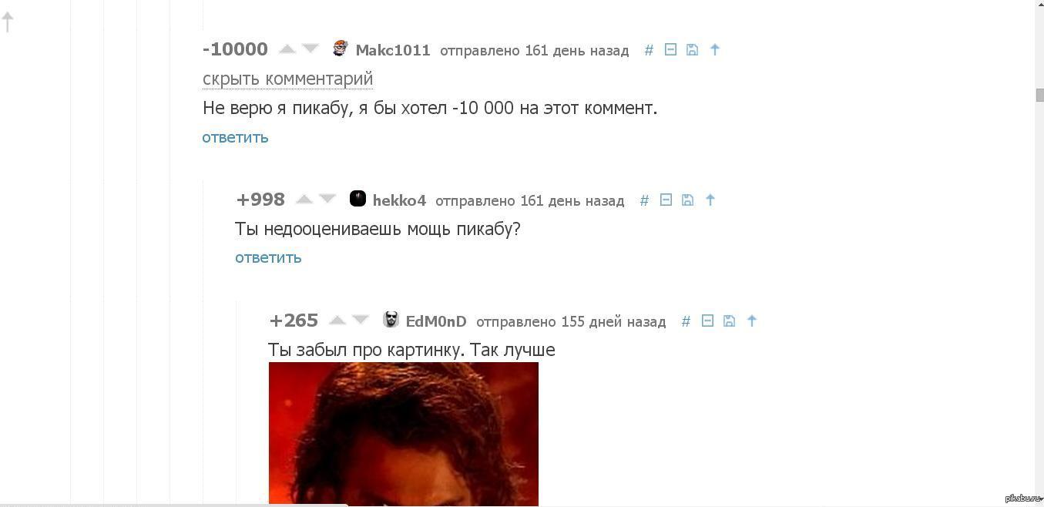The image size is (1044, 507).
Task: Reply to hekko4 via ответить
Action: (x=268, y=257)
